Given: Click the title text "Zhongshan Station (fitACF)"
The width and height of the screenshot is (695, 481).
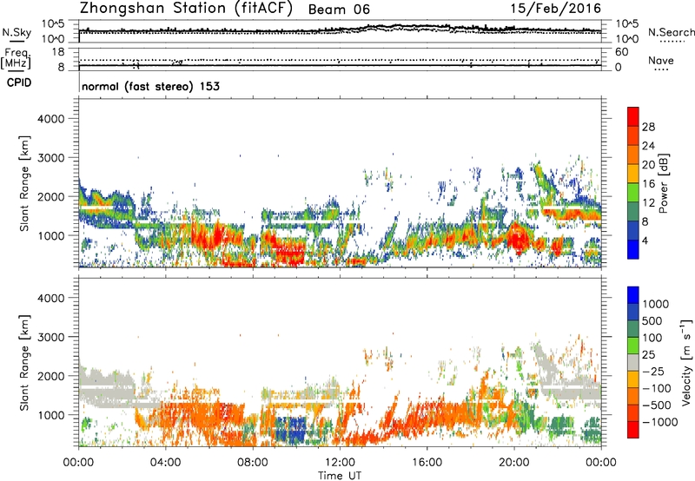Looking at the screenshot, I should [x=186, y=9].
